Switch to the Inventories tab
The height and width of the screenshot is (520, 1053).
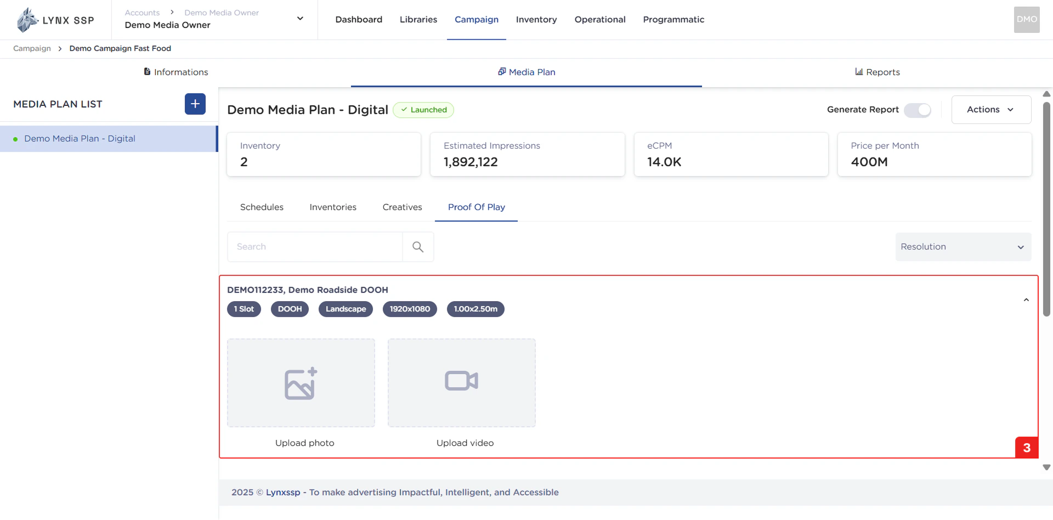coord(333,207)
